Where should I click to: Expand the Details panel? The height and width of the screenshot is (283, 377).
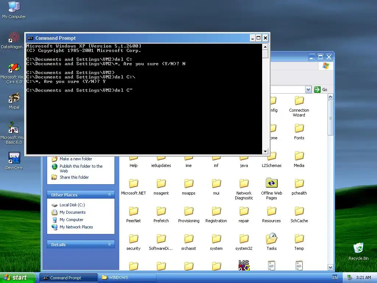point(109,244)
